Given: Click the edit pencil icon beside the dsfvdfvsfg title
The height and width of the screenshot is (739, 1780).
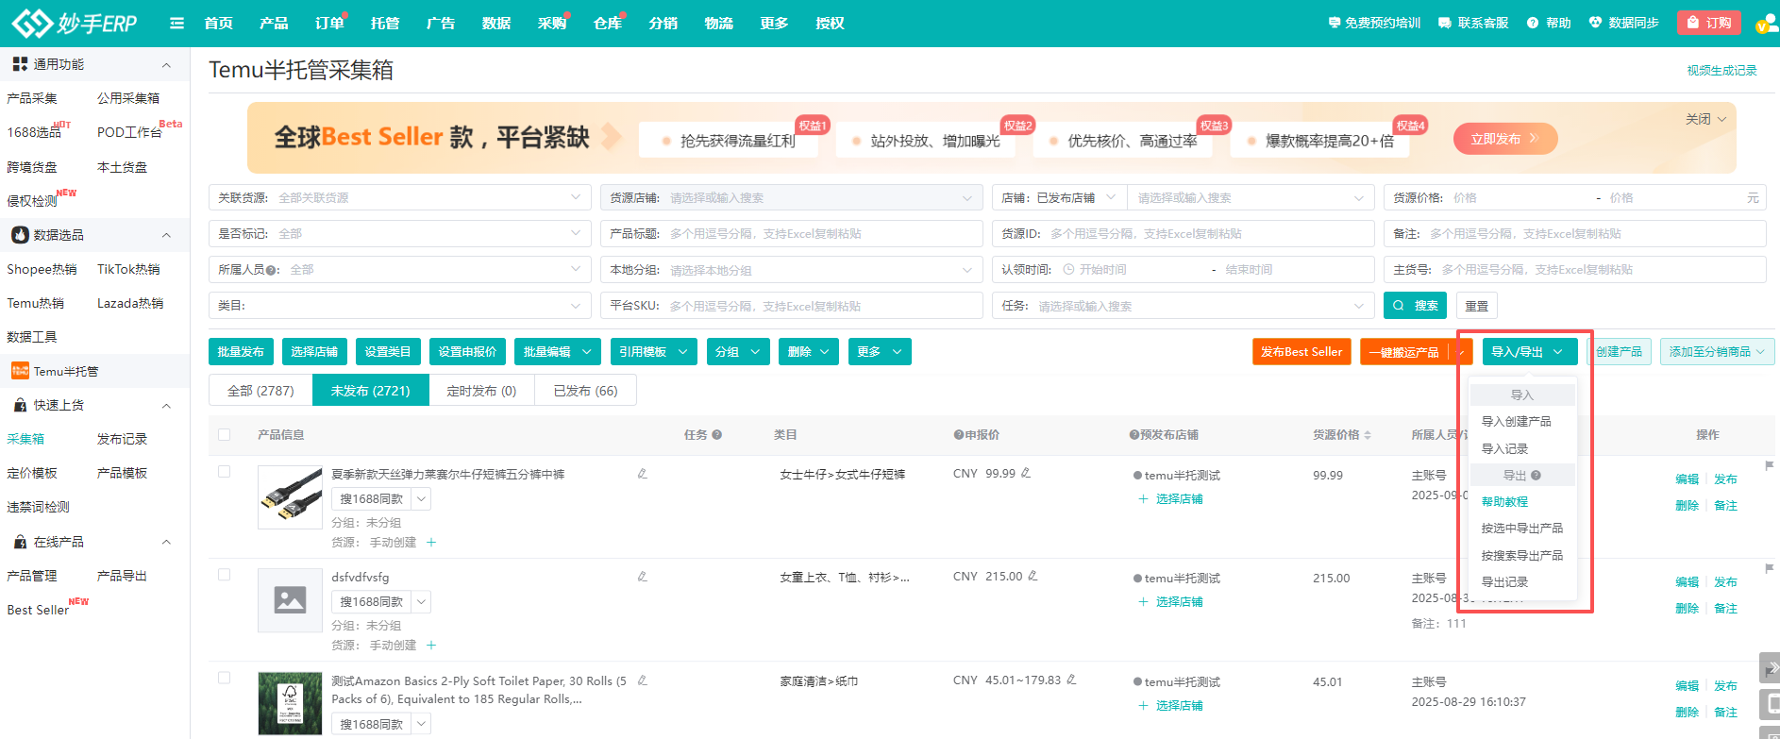Looking at the screenshot, I should point(643,577).
